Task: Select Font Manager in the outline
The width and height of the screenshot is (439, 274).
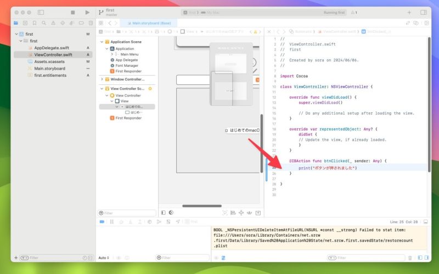Action: pyautogui.click(x=127, y=65)
